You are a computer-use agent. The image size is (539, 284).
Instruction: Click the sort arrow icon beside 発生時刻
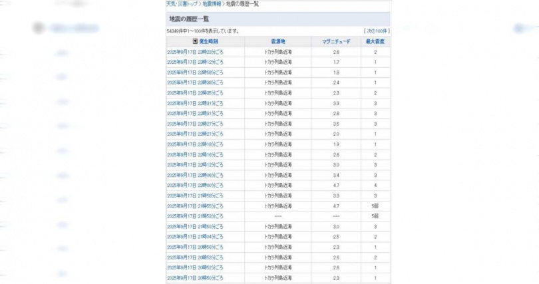coord(195,41)
